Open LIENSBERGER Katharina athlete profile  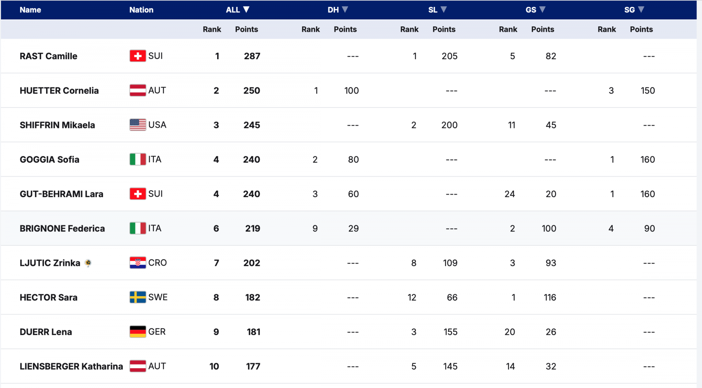coord(71,366)
